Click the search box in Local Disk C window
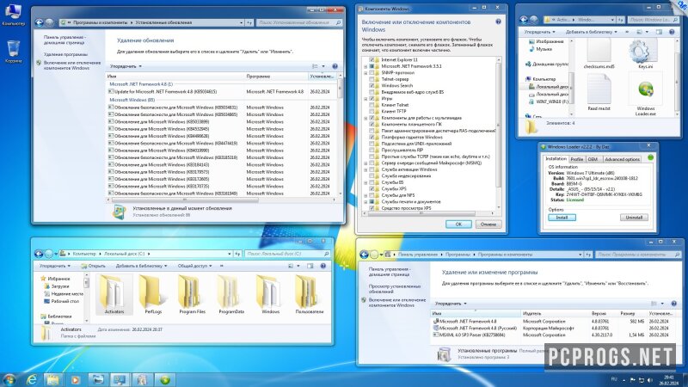 [287, 254]
